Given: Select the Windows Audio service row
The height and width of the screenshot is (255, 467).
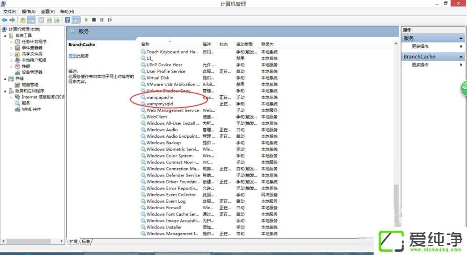Looking at the screenshot, I should tap(209, 129).
